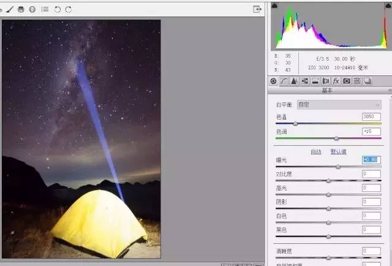
Task: Click the 30.00 秒 shutter readout
Action: (344, 59)
